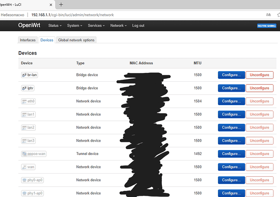Select the Devices tab
Image resolution: width=280 pixels, height=197 pixels.
click(x=47, y=40)
